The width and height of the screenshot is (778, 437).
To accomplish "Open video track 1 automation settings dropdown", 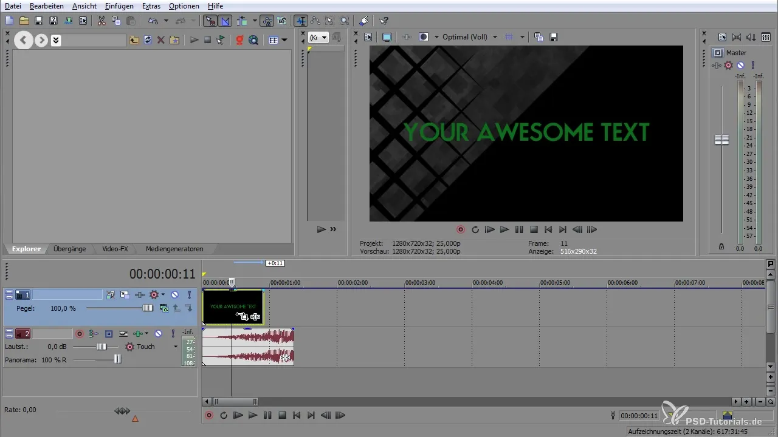I will tap(163, 294).
